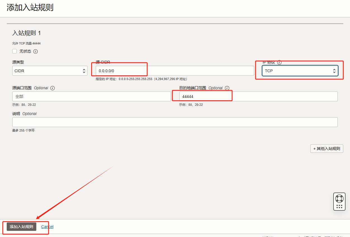Focus the 源 CIDR field with 0.0.0.0/0
Screen dimensions: 350x237
pyautogui.click(x=175, y=71)
